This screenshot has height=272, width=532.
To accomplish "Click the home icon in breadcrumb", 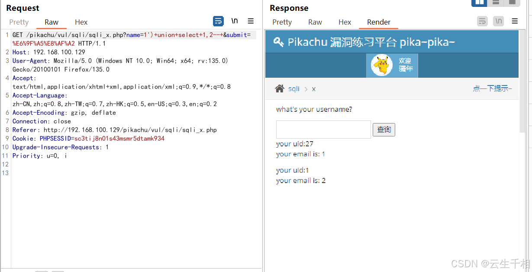I will [280, 89].
